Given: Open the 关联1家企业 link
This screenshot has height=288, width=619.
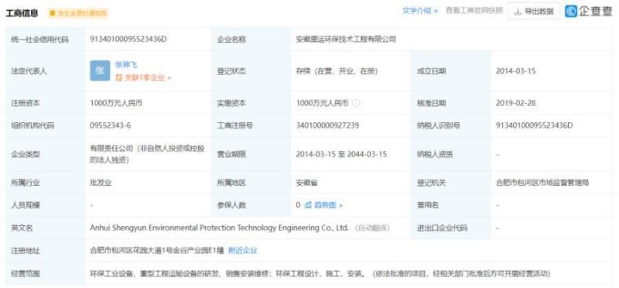Looking at the screenshot, I should (143, 78).
